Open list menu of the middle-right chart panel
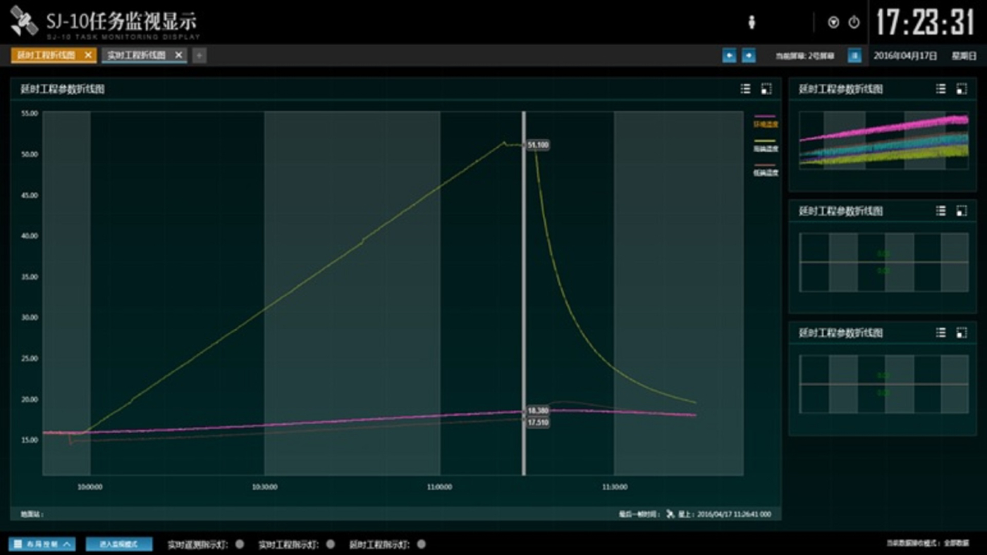987x555 pixels. tap(941, 211)
